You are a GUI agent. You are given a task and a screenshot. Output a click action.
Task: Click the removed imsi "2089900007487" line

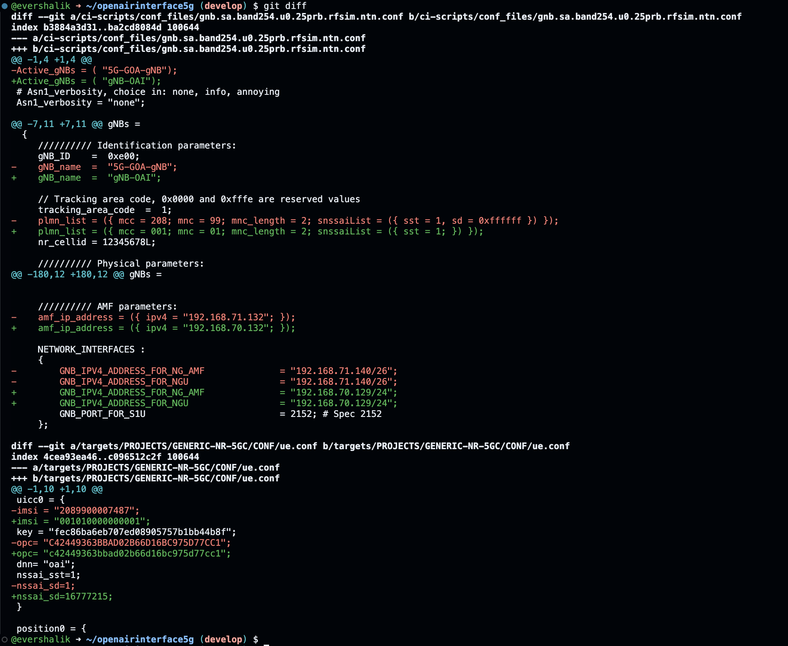(76, 510)
